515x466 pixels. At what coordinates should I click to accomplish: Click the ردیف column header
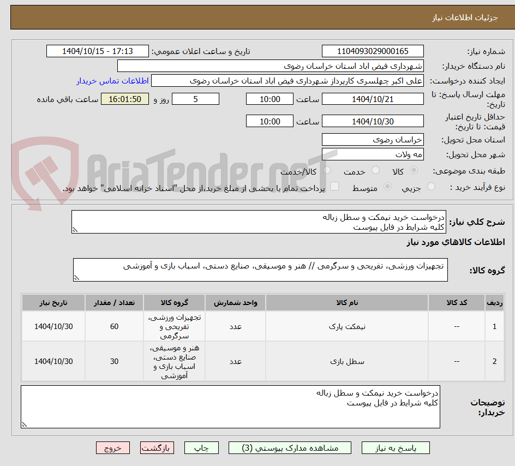pos(495,302)
